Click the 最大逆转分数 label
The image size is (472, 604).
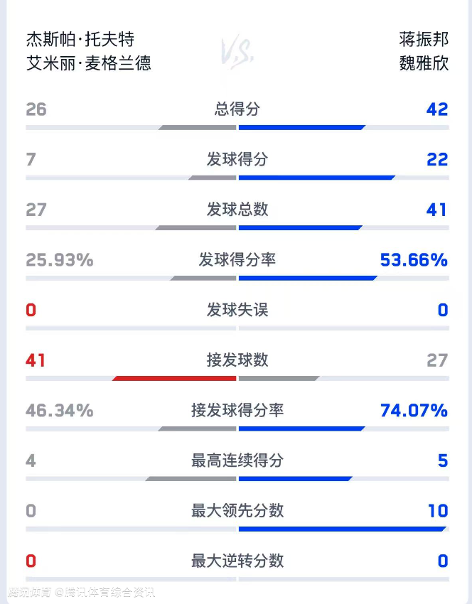click(x=237, y=561)
